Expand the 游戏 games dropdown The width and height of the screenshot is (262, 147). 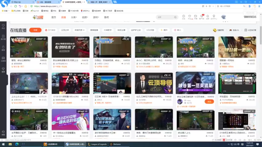[x=96, y=17]
